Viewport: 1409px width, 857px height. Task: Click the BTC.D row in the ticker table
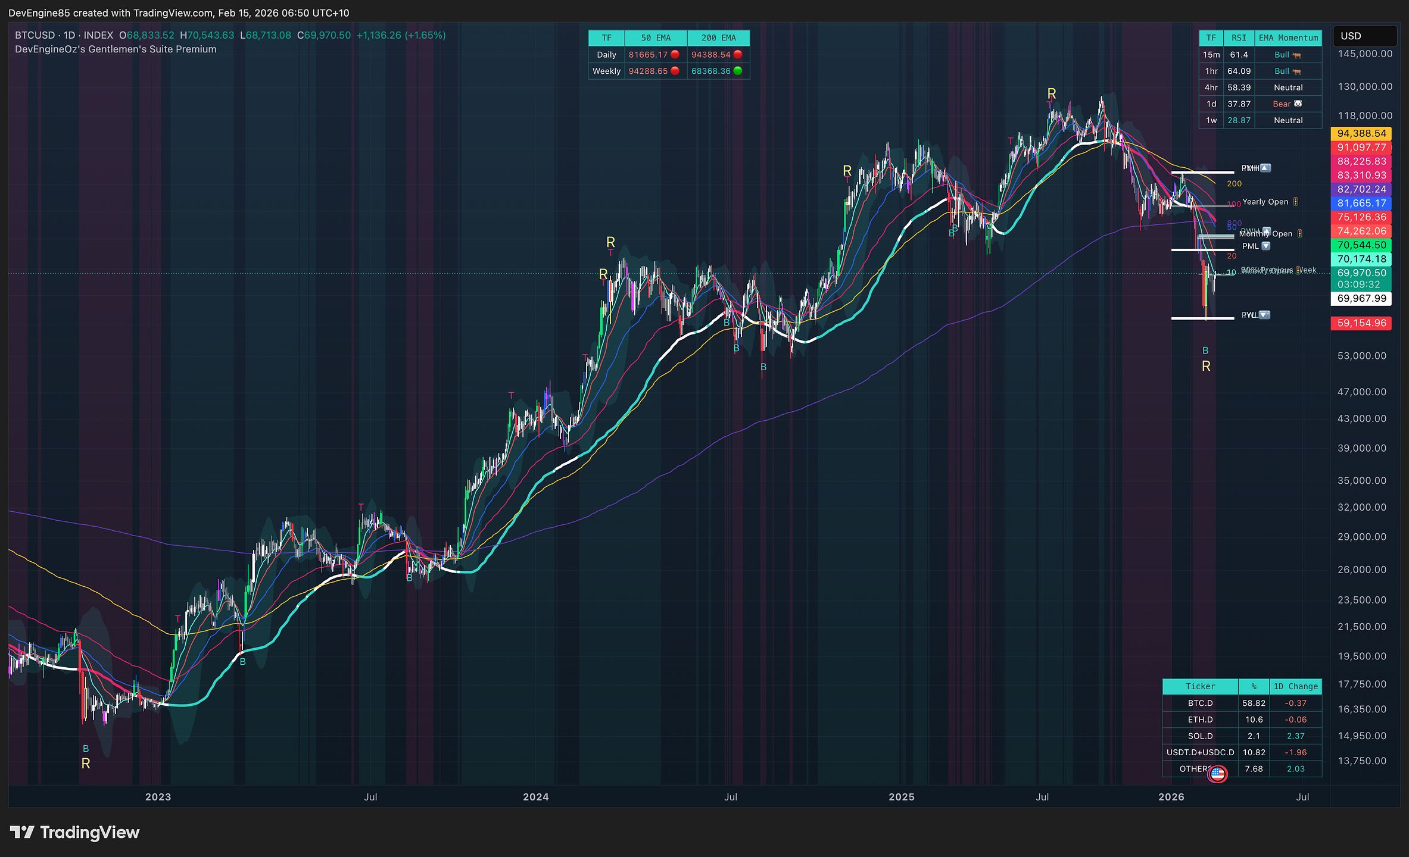1242,703
